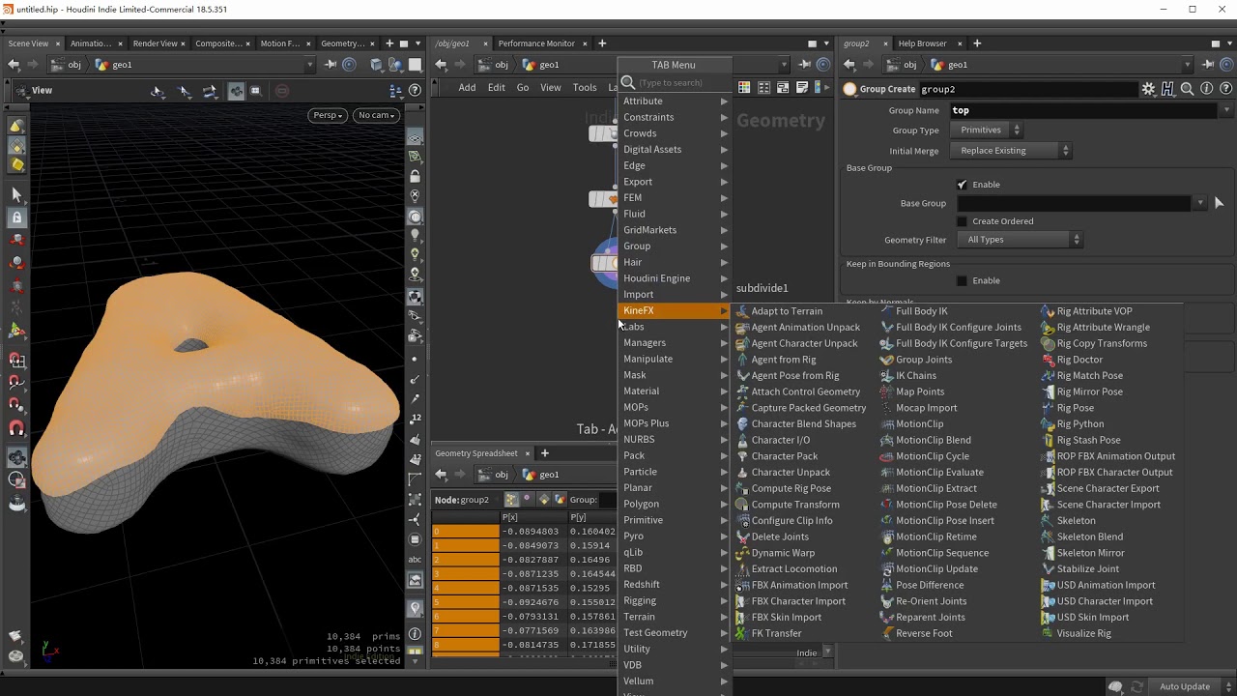Click the Points attribute icon in Geometry Spreadsheet
Screen dimensions: 1237x696
(511, 500)
